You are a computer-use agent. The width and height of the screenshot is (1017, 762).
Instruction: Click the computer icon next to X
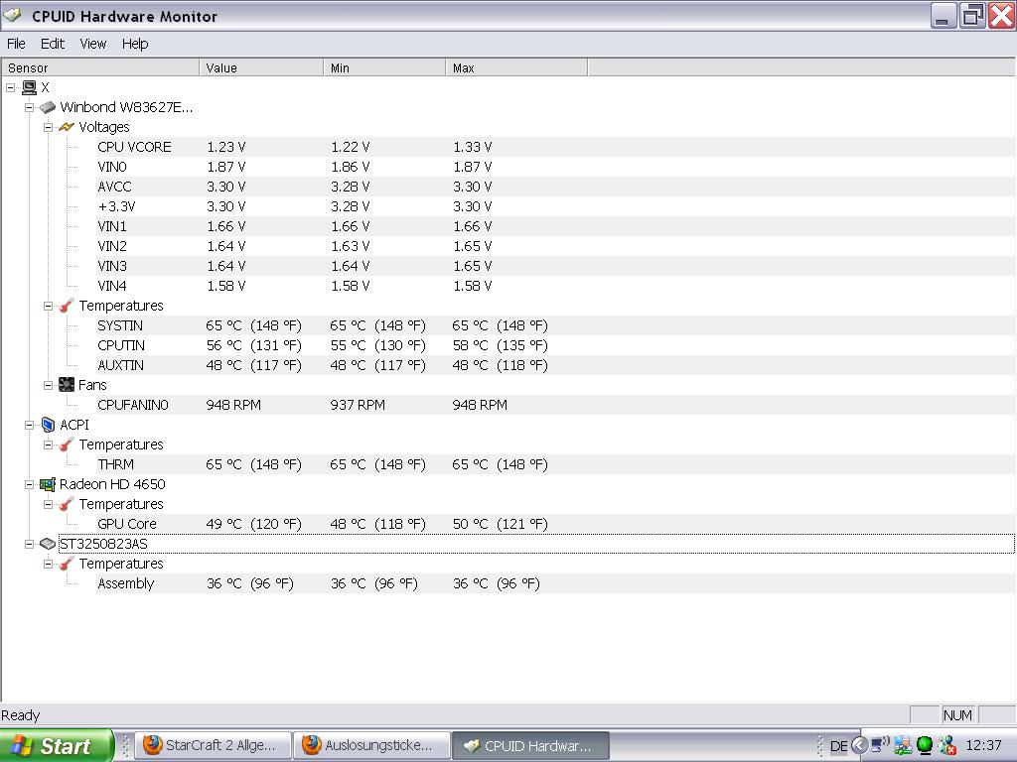pyautogui.click(x=29, y=87)
